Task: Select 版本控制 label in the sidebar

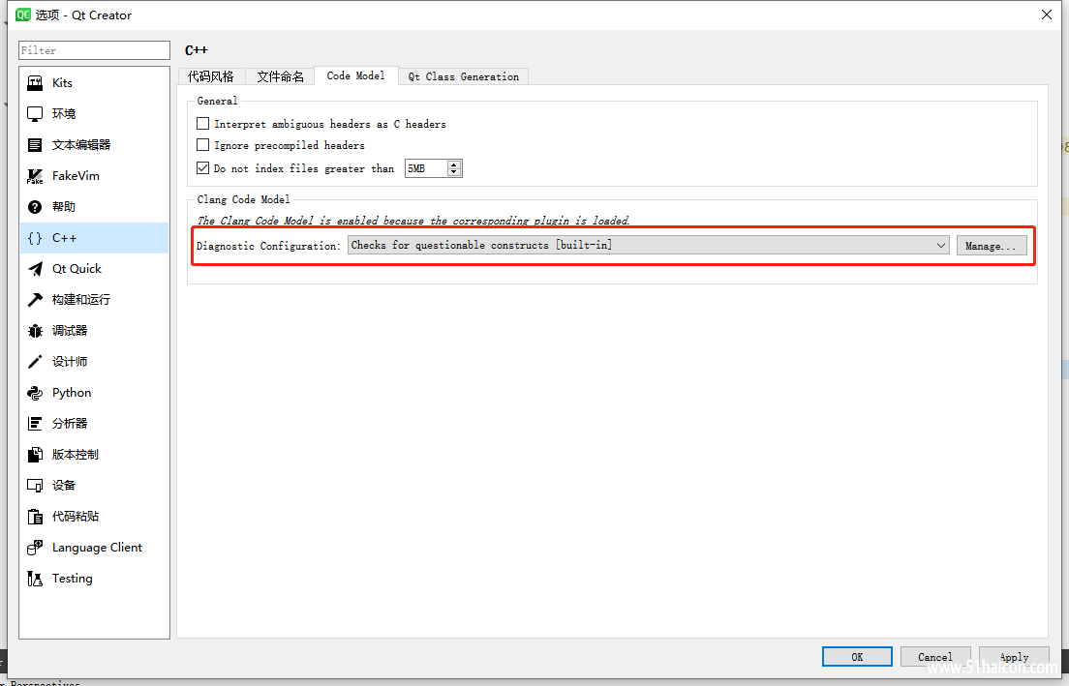Action: [76, 455]
